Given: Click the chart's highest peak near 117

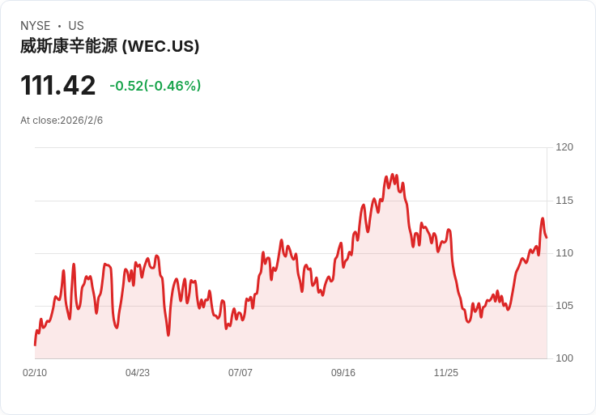Looking at the screenshot, I should tap(393, 174).
